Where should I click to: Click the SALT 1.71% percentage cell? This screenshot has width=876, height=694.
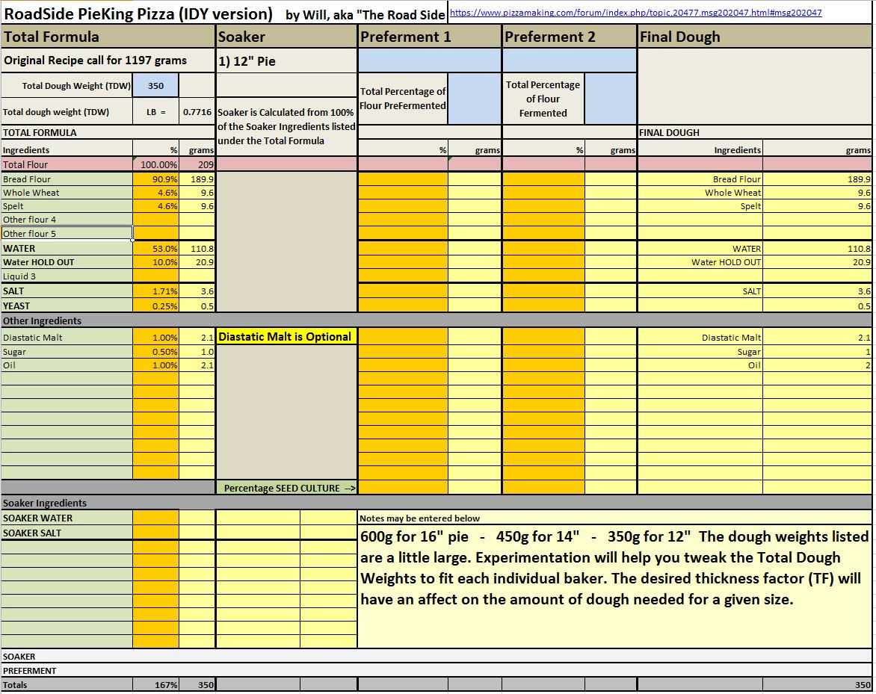pos(155,291)
